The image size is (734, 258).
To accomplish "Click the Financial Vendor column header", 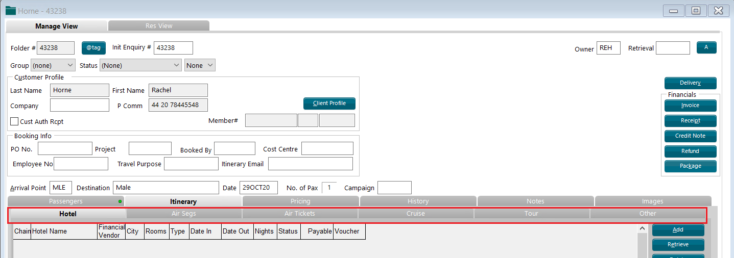I will 111,231.
